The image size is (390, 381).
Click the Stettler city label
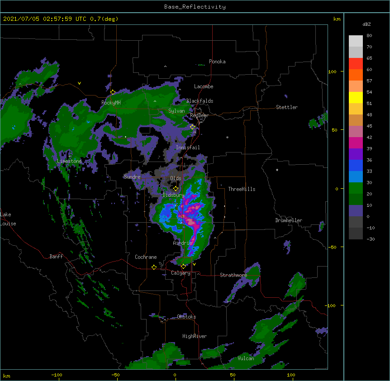pos(287,107)
